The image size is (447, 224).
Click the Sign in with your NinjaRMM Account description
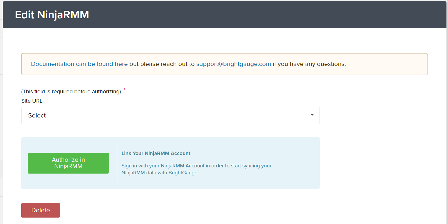(x=196, y=169)
